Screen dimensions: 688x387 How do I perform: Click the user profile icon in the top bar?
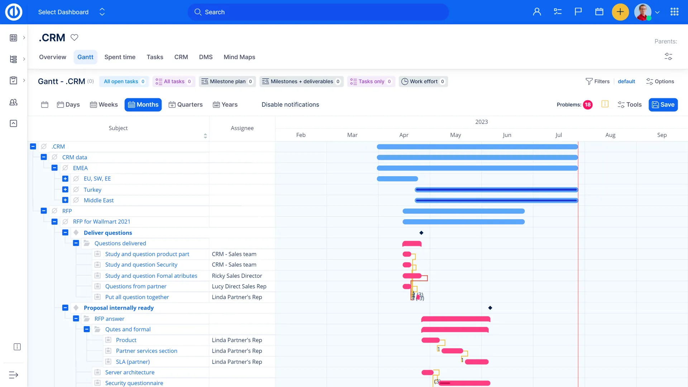[537, 12]
